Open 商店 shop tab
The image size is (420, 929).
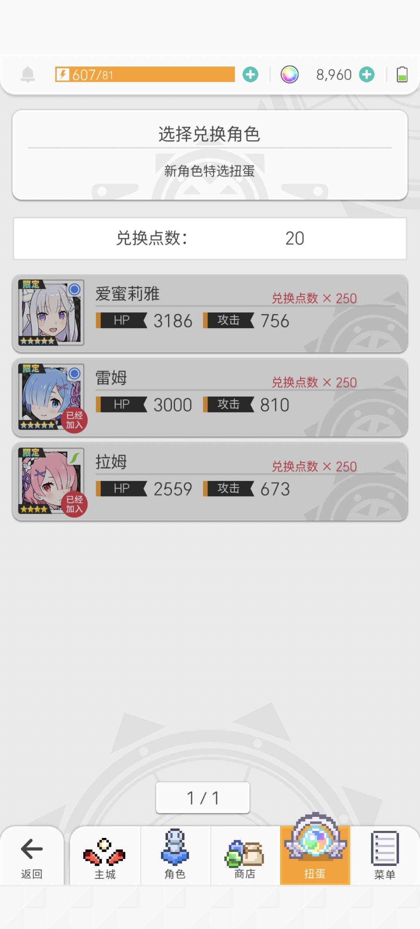coord(245,855)
